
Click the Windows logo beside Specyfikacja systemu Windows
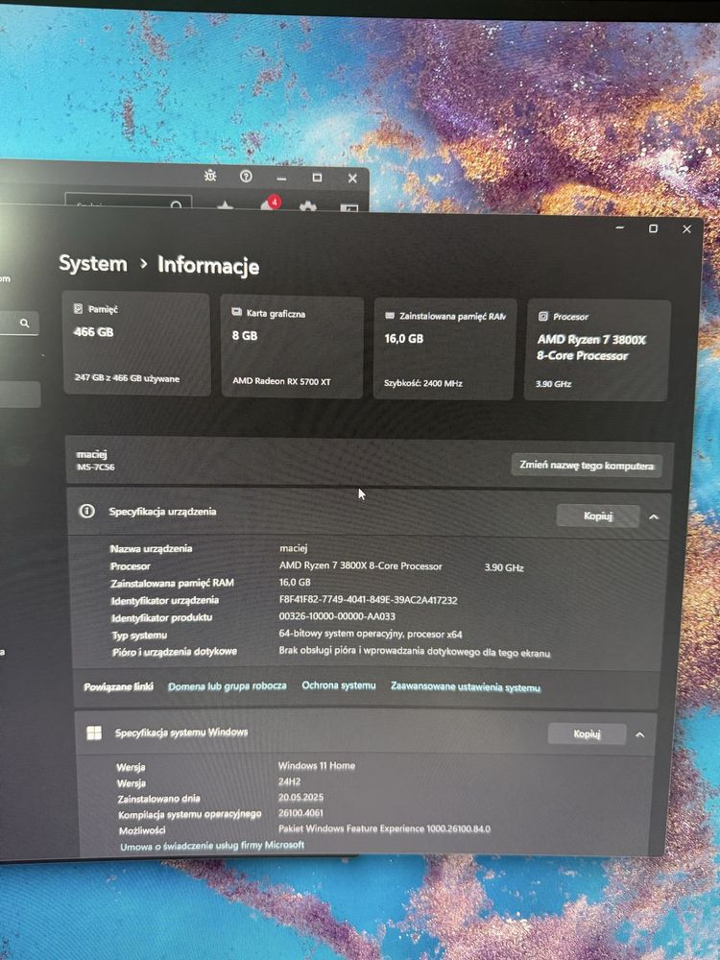coord(94,732)
